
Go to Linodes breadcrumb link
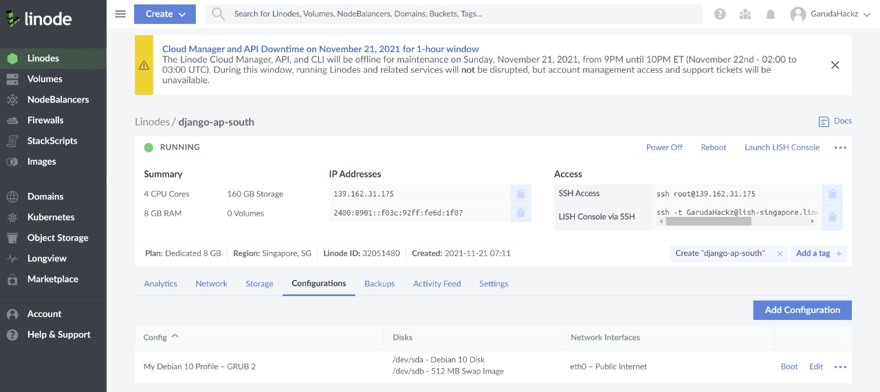tap(152, 122)
